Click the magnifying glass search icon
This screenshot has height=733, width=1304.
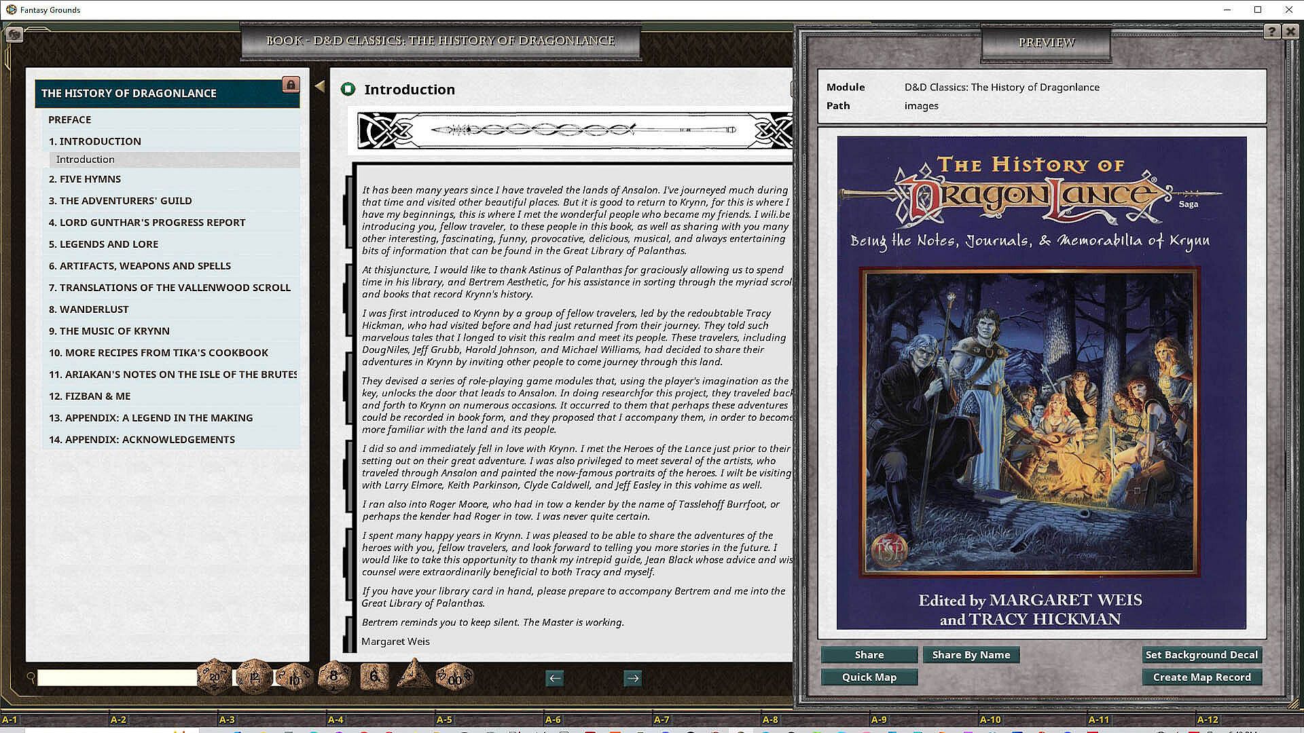pyautogui.click(x=31, y=677)
